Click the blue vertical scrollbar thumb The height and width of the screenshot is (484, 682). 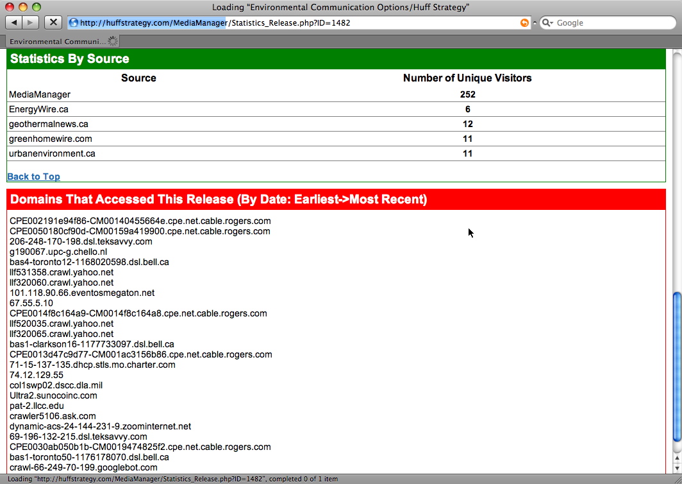676,366
